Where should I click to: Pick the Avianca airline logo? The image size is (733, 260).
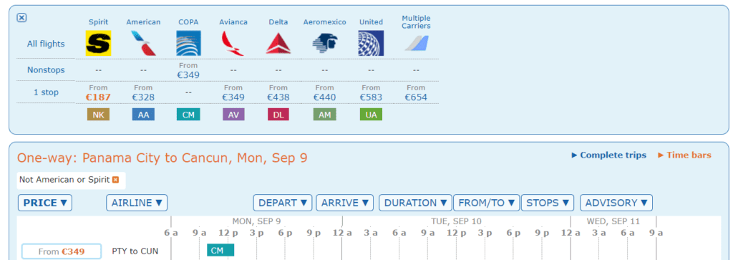coord(233,43)
